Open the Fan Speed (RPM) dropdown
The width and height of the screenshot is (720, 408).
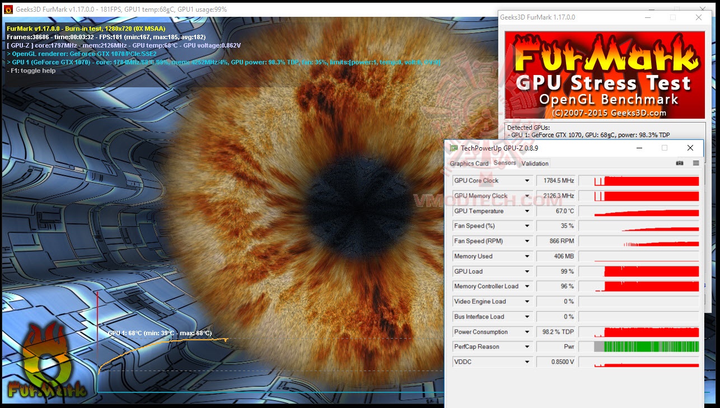(x=527, y=241)
